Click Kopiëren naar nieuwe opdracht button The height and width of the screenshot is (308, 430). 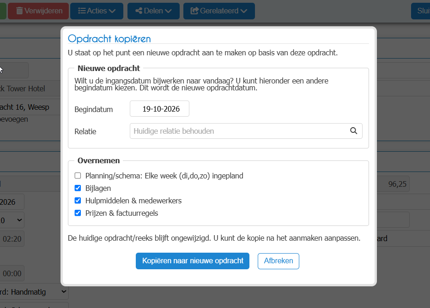(193, 261)
